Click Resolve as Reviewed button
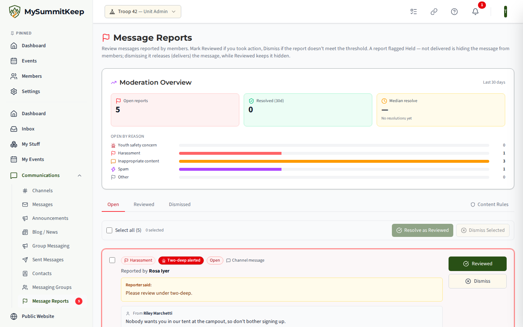The image size is (523, 327). pyautogui.click(x=422, y=230)
